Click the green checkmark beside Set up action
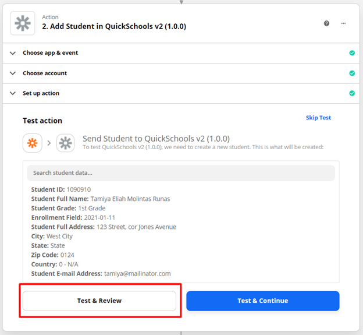The image size is (363, 335). [x=352, y=93]
